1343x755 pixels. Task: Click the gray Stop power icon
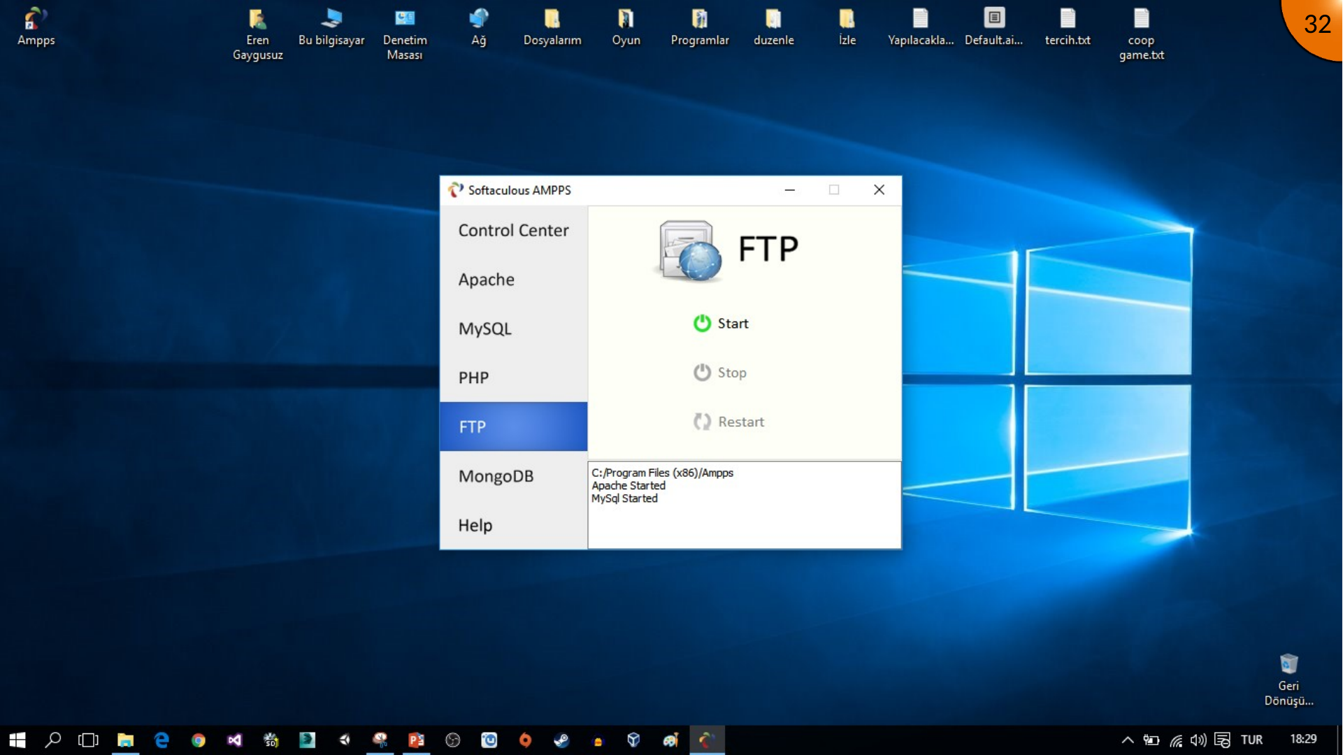(x=702, y=372)
